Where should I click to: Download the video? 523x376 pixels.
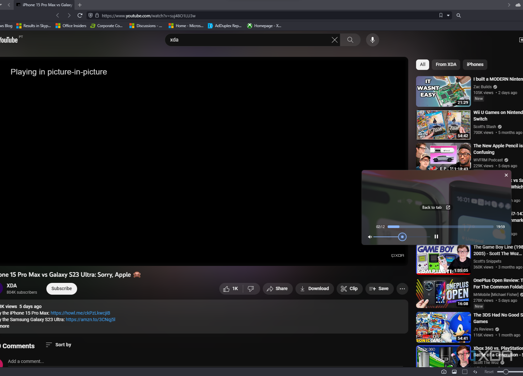tap(314, 289)
